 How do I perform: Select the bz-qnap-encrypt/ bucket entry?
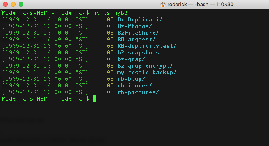pos(145,66)
